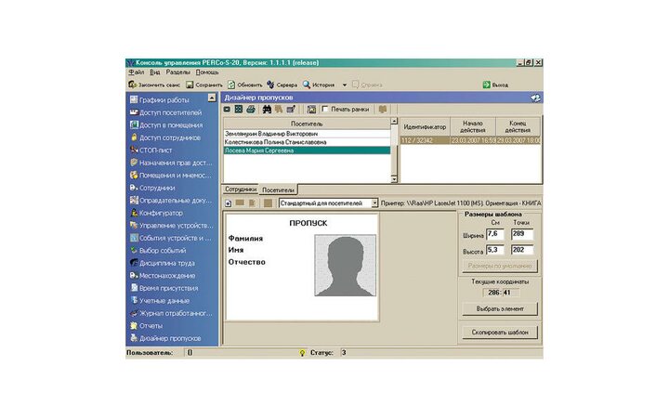The width and height of the screenshot is (669, 418).
Task: Click the Обновить refresh toolbar icon
Action: [232, 85]
